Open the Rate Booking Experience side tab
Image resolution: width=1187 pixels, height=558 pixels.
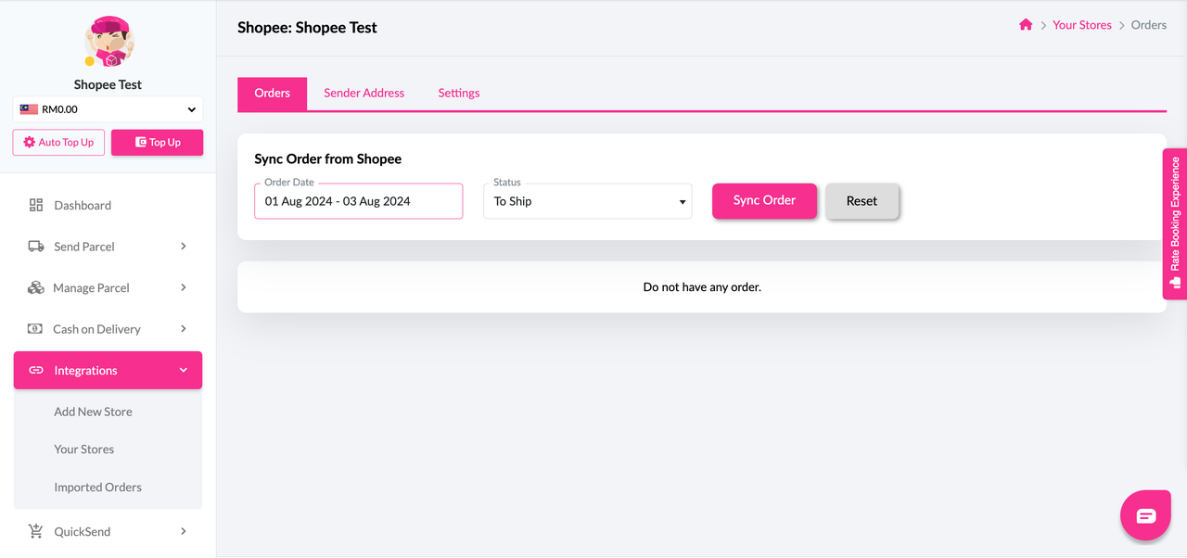tap(1175, 223)
